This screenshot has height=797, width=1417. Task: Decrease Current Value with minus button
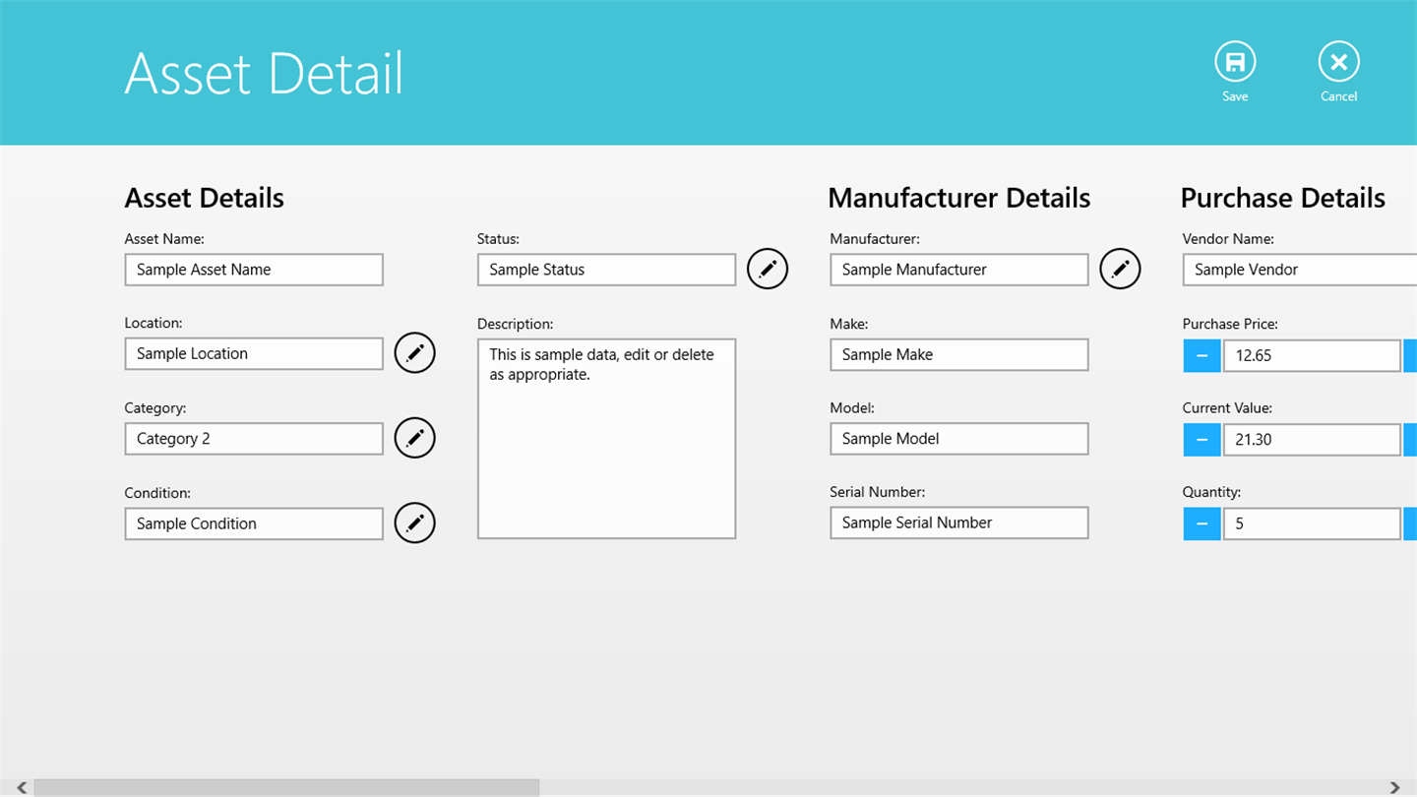tap(1201, 440)
